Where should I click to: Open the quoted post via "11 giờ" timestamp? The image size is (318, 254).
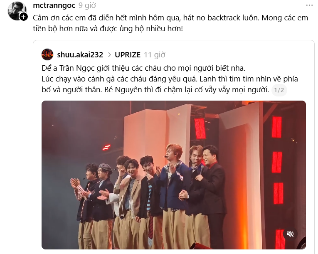tap(155, 55)
